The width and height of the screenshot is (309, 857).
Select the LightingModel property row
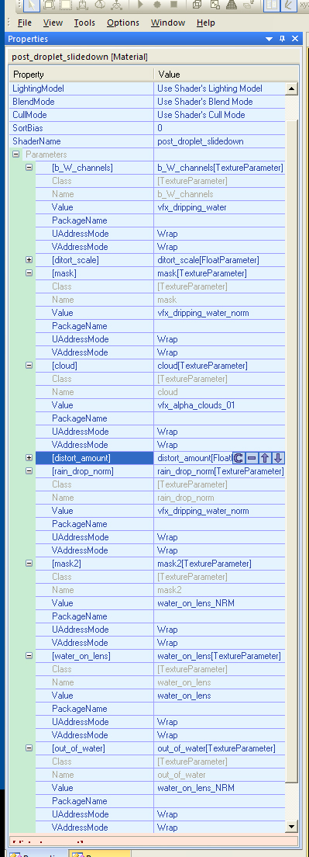click(x=147, y=88)
